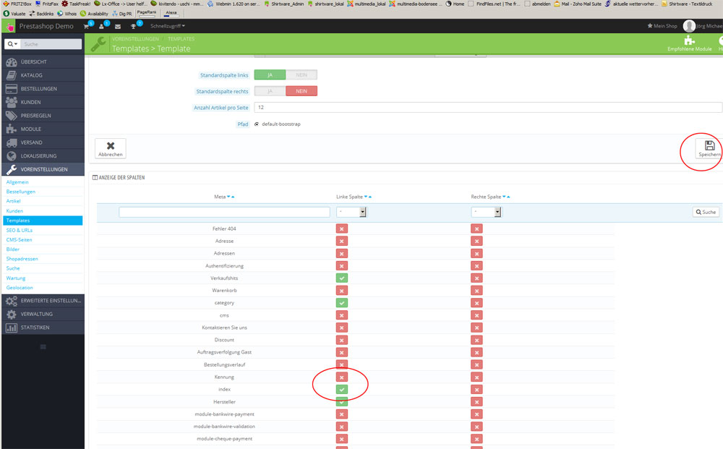The height and width of the screenshot is (449, 723).
Task: Sort Linke Spalte column descending arrow
Action: (x=366, y=197)
